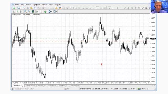Open the Navigator folders icon

31,8
